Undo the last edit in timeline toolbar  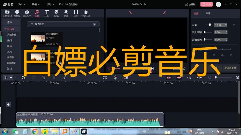23,78
